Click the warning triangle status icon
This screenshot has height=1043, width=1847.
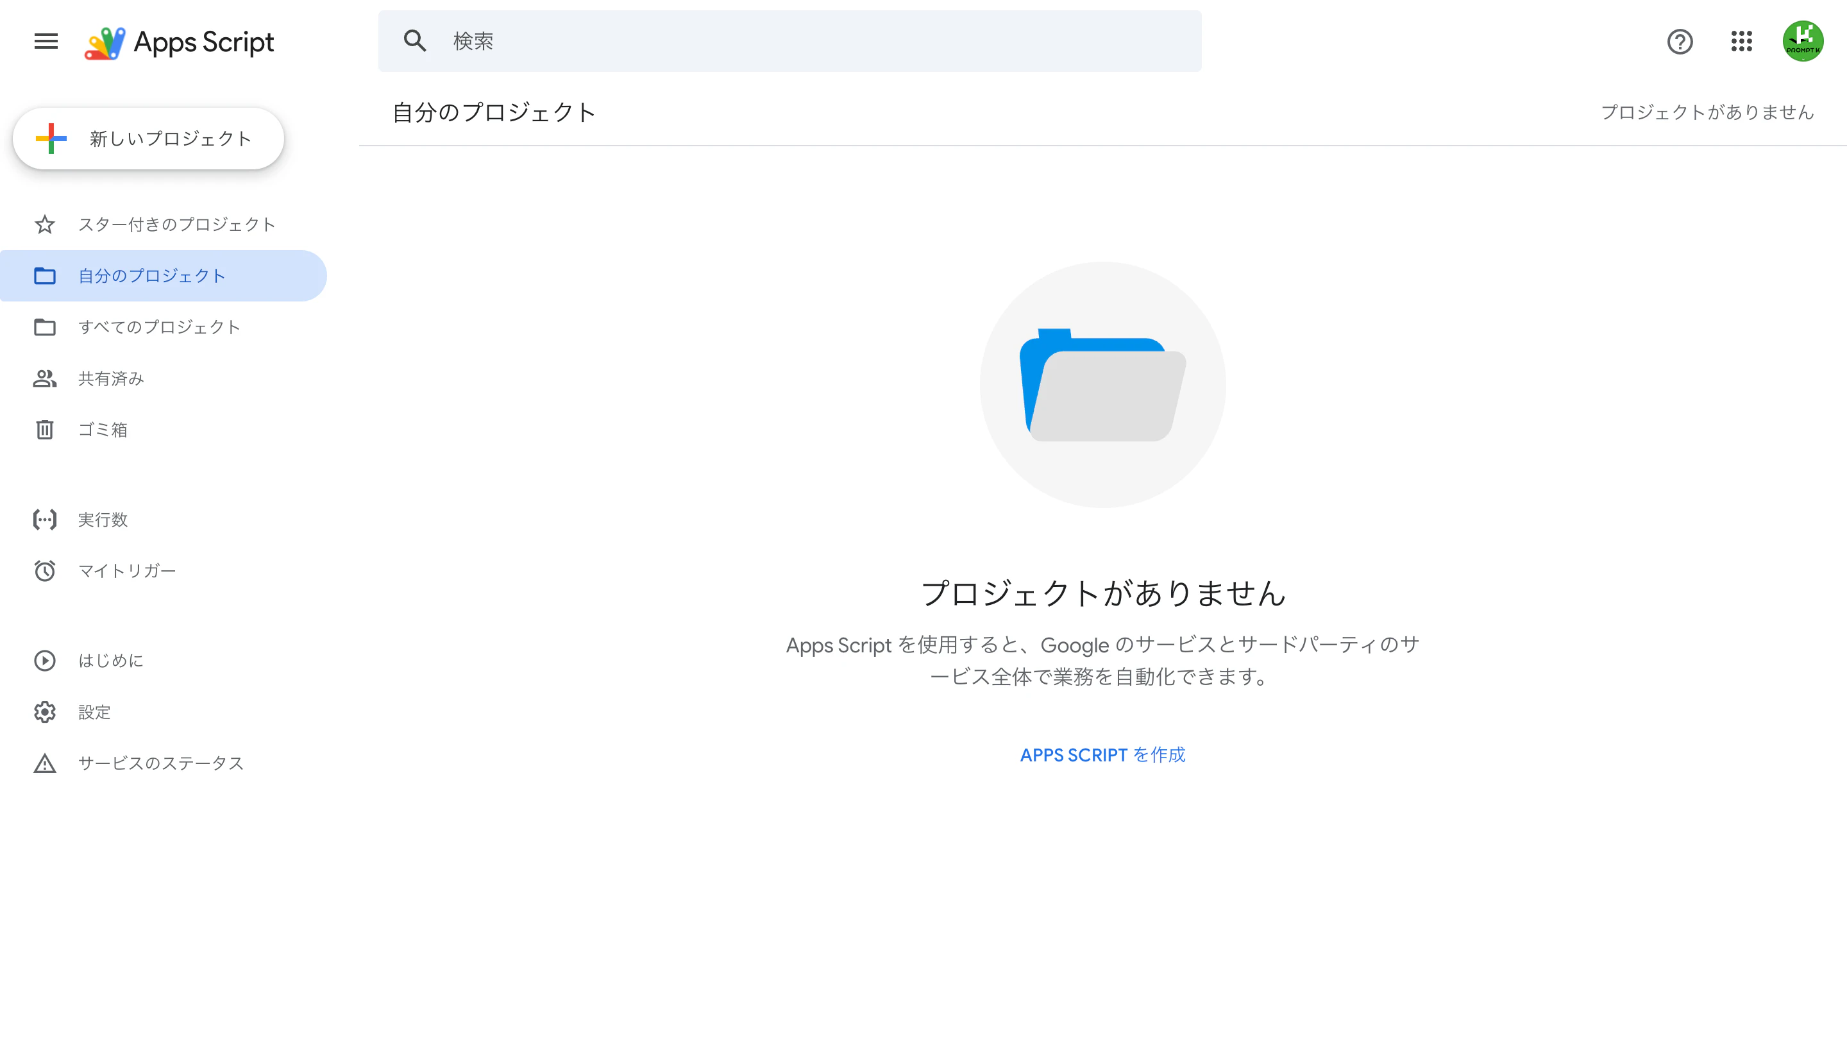click(44, 763)
